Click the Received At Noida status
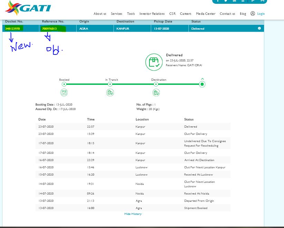The height and width of the screenshot is (228, 284). pyautogui.click(x=196, y=194)
